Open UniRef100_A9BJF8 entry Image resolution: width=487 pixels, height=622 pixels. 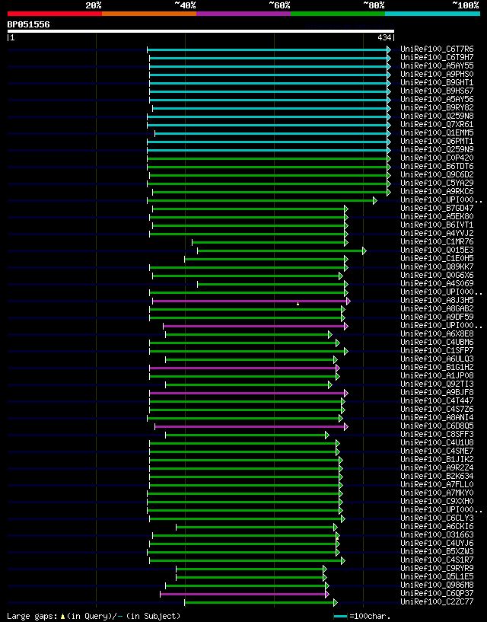(437, 392)
